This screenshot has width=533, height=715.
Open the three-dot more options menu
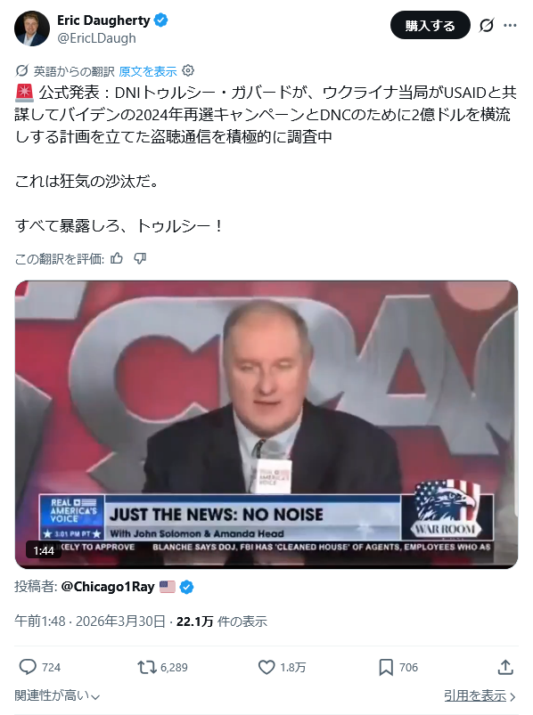510,25
